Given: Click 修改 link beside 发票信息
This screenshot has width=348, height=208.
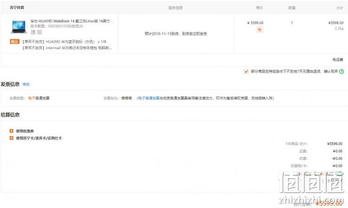Looking at the screenshot, I should point(26,84).
